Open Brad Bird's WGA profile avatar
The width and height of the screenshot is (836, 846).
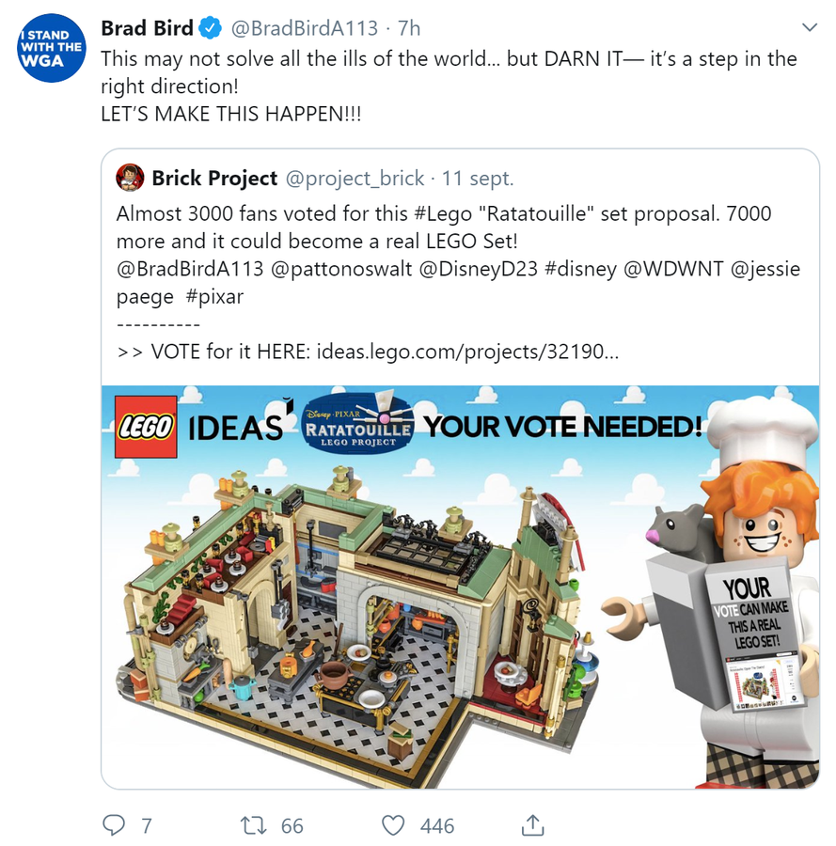[52, 48]
